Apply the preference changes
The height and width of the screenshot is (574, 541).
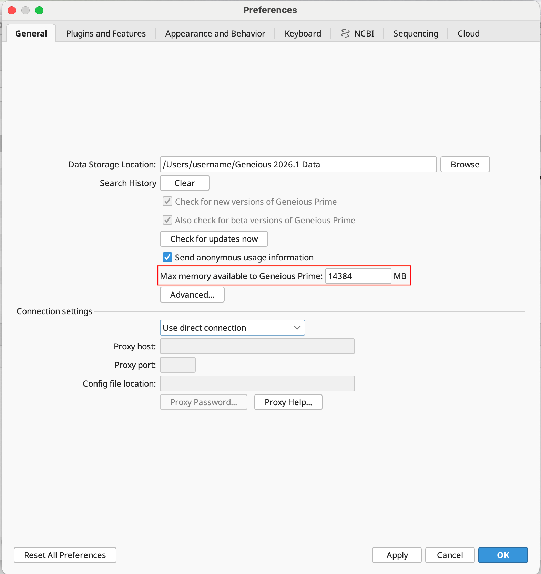pyautogui.click(x=397, y=555)
